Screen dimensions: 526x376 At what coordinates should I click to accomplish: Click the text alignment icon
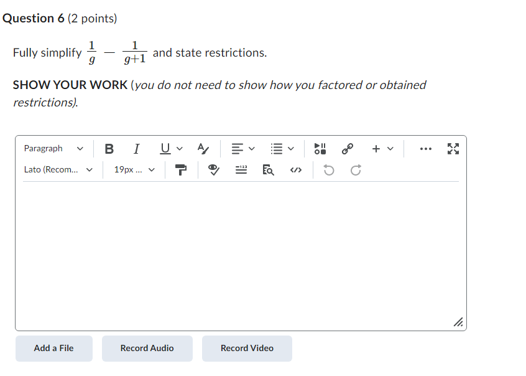[x=237, y=149]
